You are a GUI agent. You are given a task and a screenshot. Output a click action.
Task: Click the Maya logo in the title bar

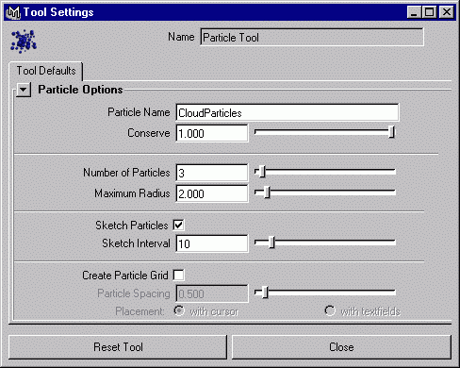pos(13,12)
